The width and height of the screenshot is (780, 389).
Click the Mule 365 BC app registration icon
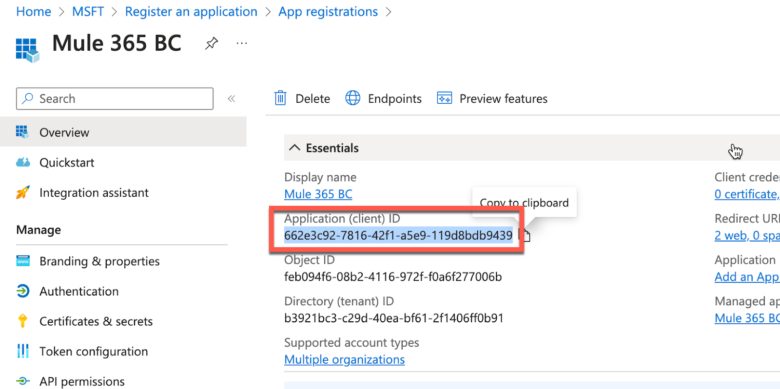pos(27,51)
